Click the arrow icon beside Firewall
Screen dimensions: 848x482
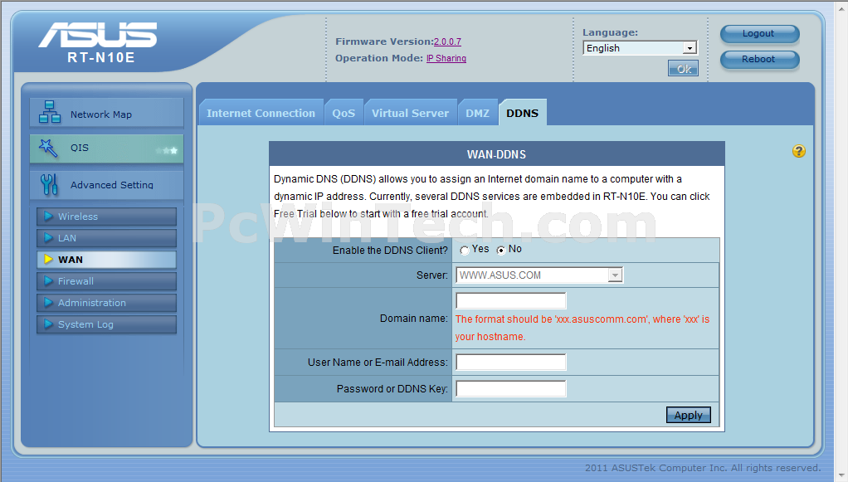click(48, 280)
